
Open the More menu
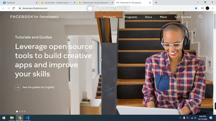[163, 17]
